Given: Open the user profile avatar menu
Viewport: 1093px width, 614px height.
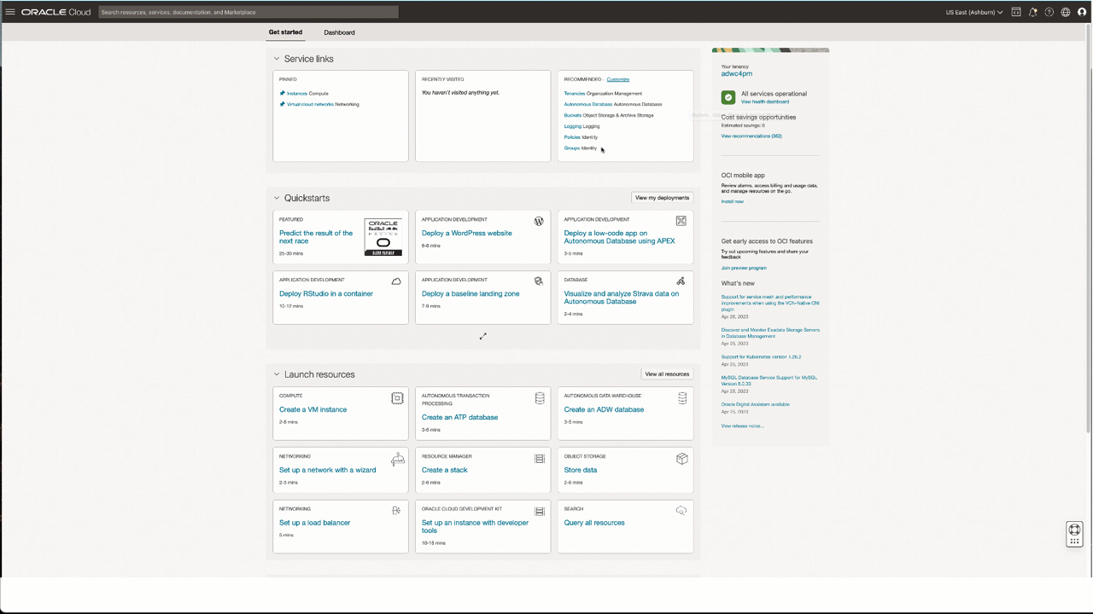Looking at the screenshot, I should pyautogui.click(x=1082, y=12).
